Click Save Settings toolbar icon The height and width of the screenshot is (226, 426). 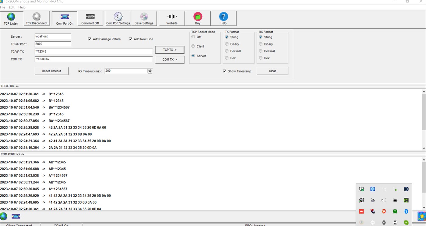coord(144,17)
